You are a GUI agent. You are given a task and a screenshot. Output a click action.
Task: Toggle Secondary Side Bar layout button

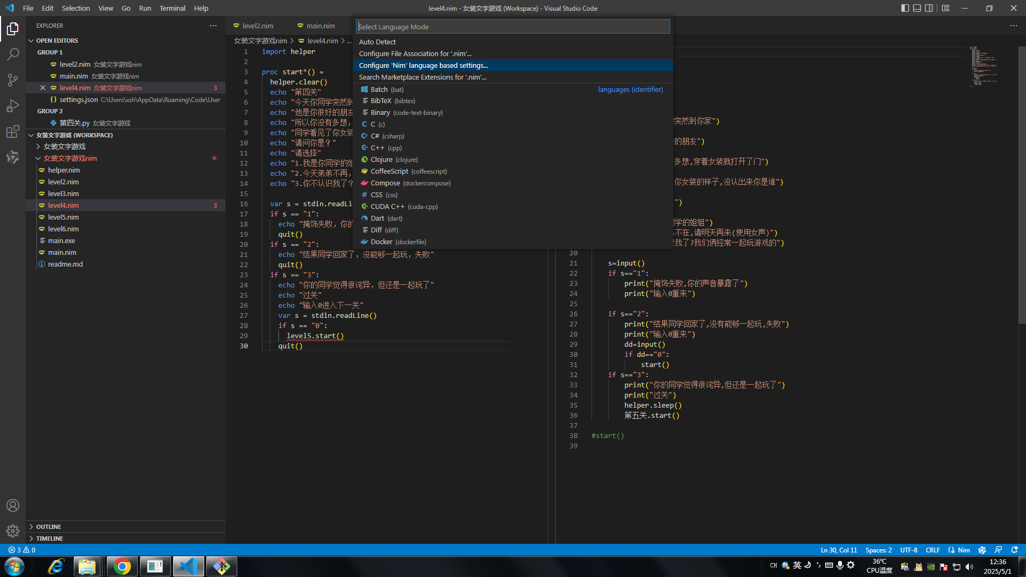(929, 8)
